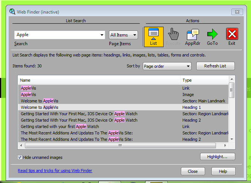Click the red Exit icon
Screen dimensions: 251x183
pos(232,37)
